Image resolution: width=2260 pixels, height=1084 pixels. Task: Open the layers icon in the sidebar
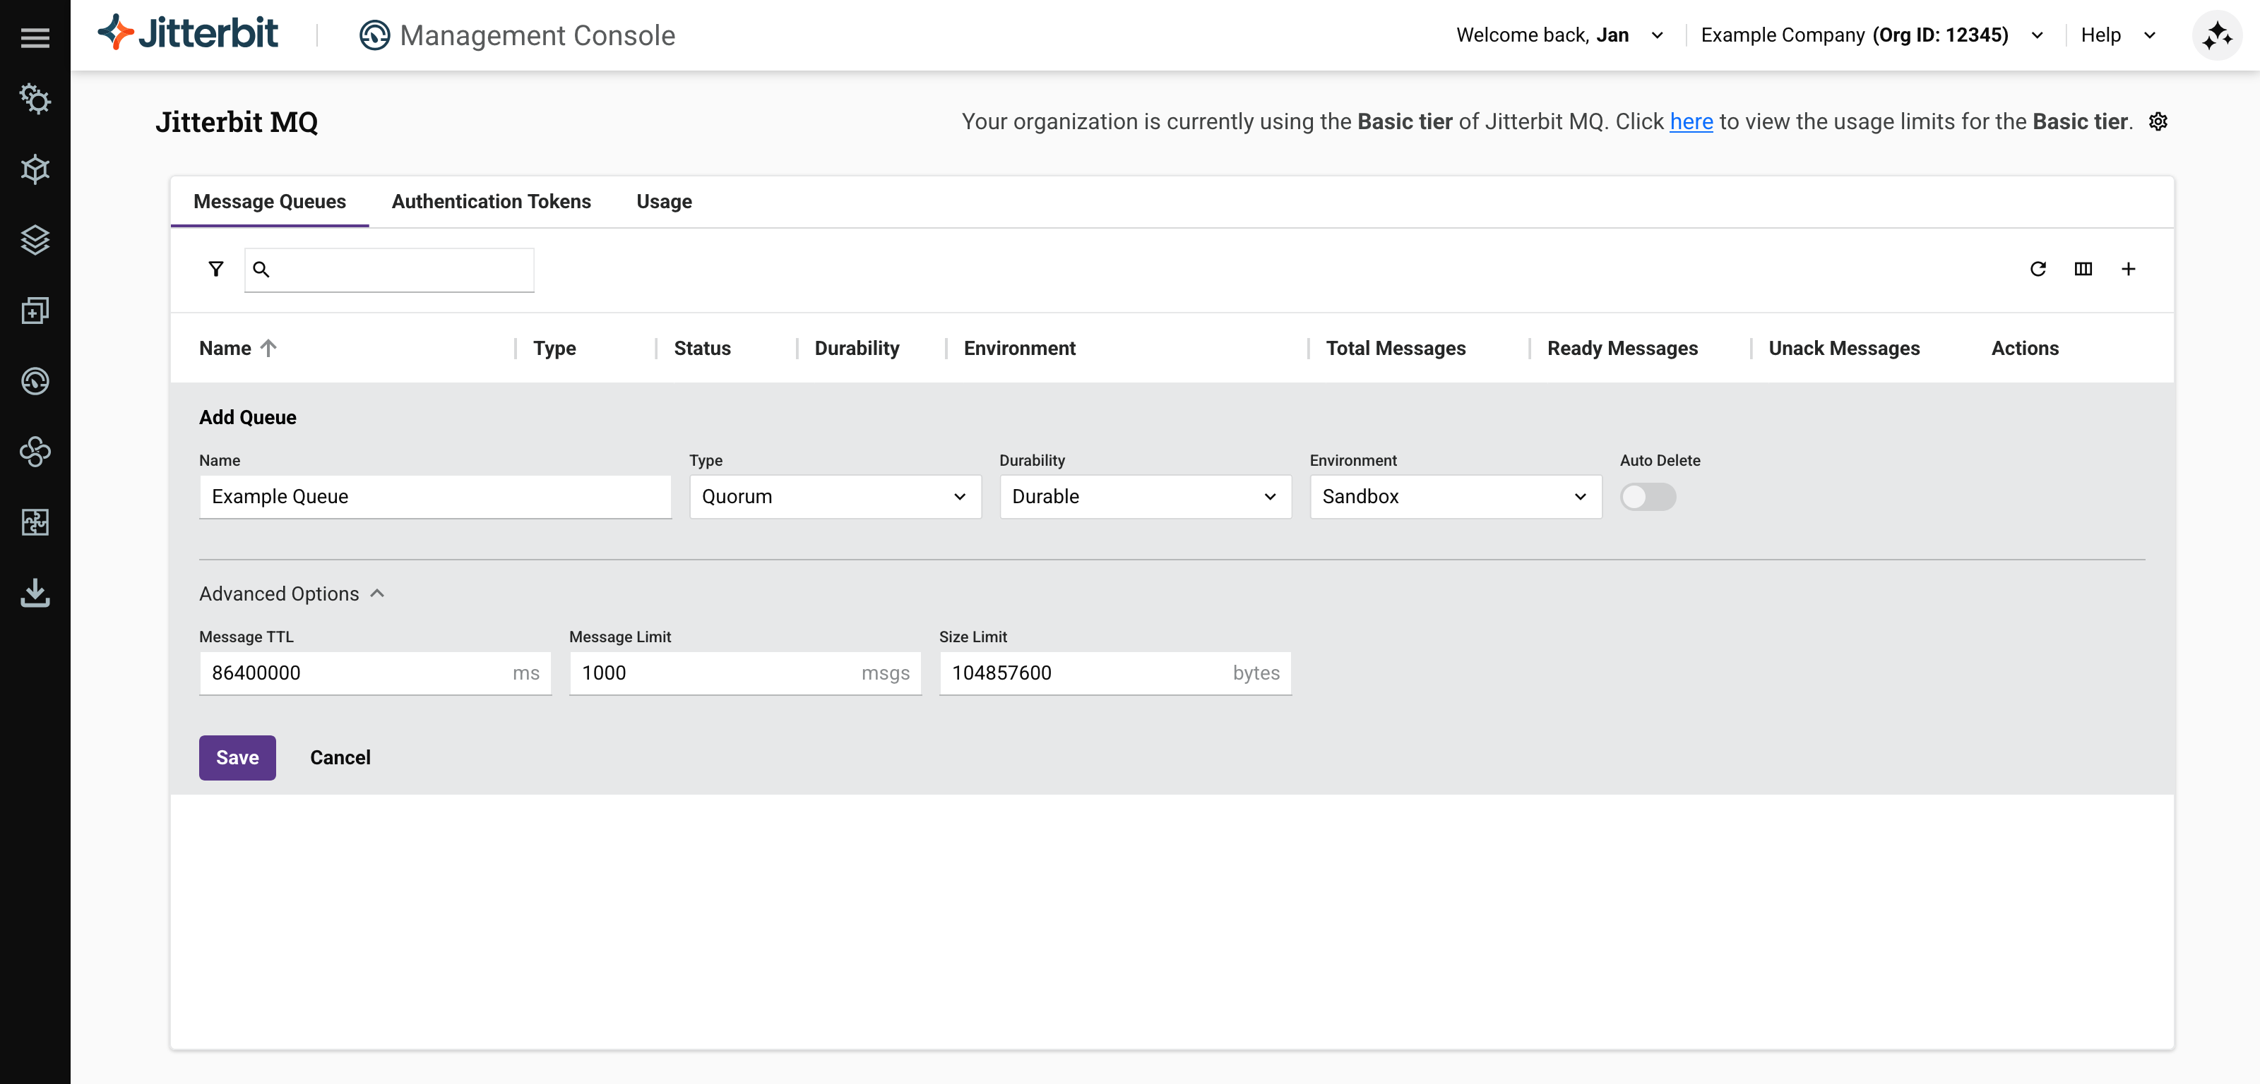click(x=35, y=241)
